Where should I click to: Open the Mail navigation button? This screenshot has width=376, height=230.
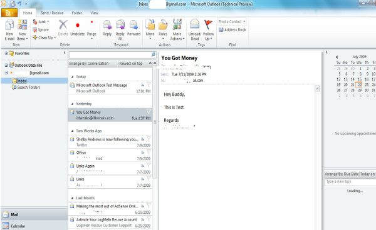click(34, 214)
